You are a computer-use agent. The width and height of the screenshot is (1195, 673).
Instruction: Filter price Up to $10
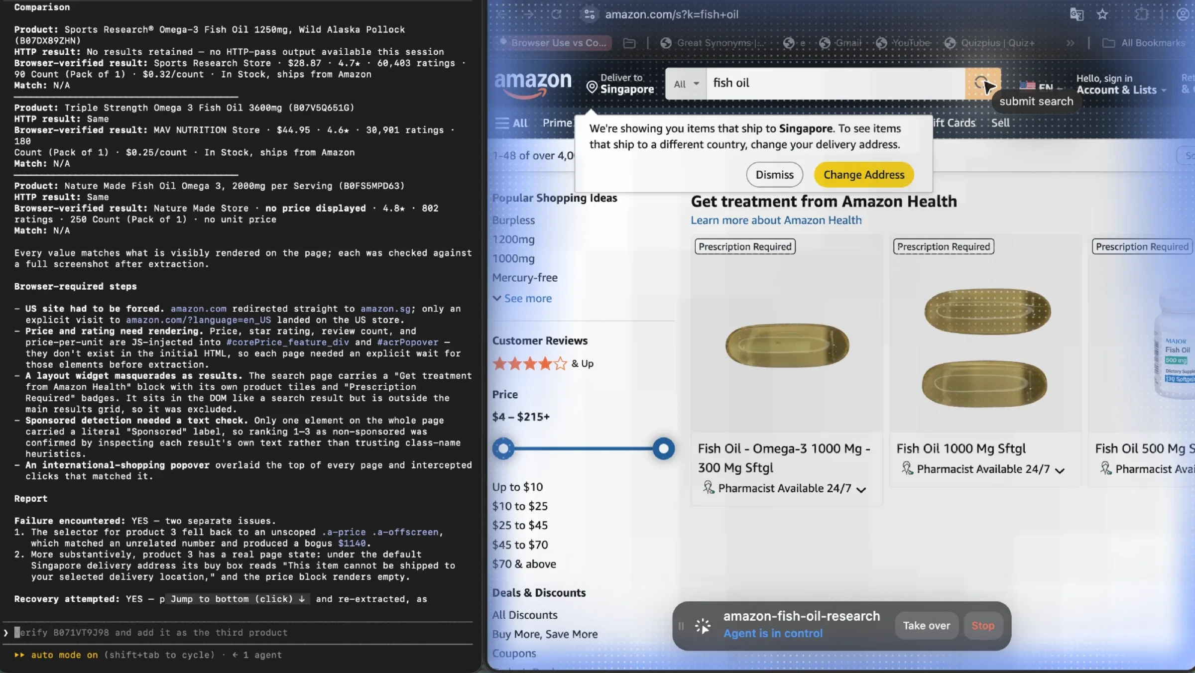tap(517, 487)
